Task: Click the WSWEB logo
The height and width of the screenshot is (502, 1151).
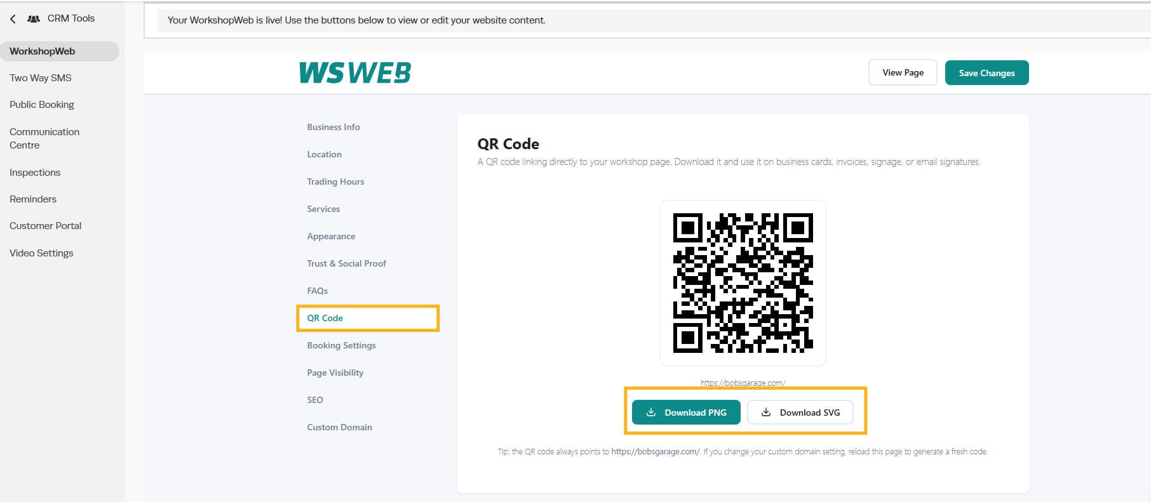Action: [x=355, y=73]
